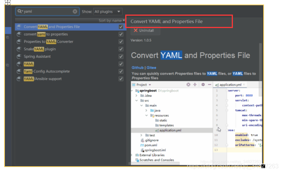Image resolution: width=282 pixels, height=173 pixels.
Task: Collapse the src folder
Action: tap(136, 101)
